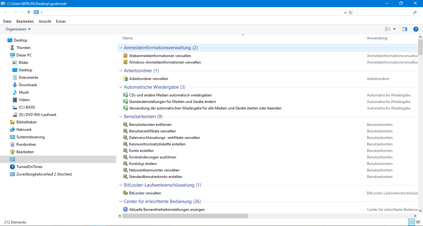Image resolution: width=423 pixels, height=226 pixels.
Task: Click the Rundordner recycle icon
Action: [x=12, y=144]
